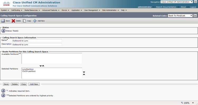Open the Application menu

click(x=77, y=10)
